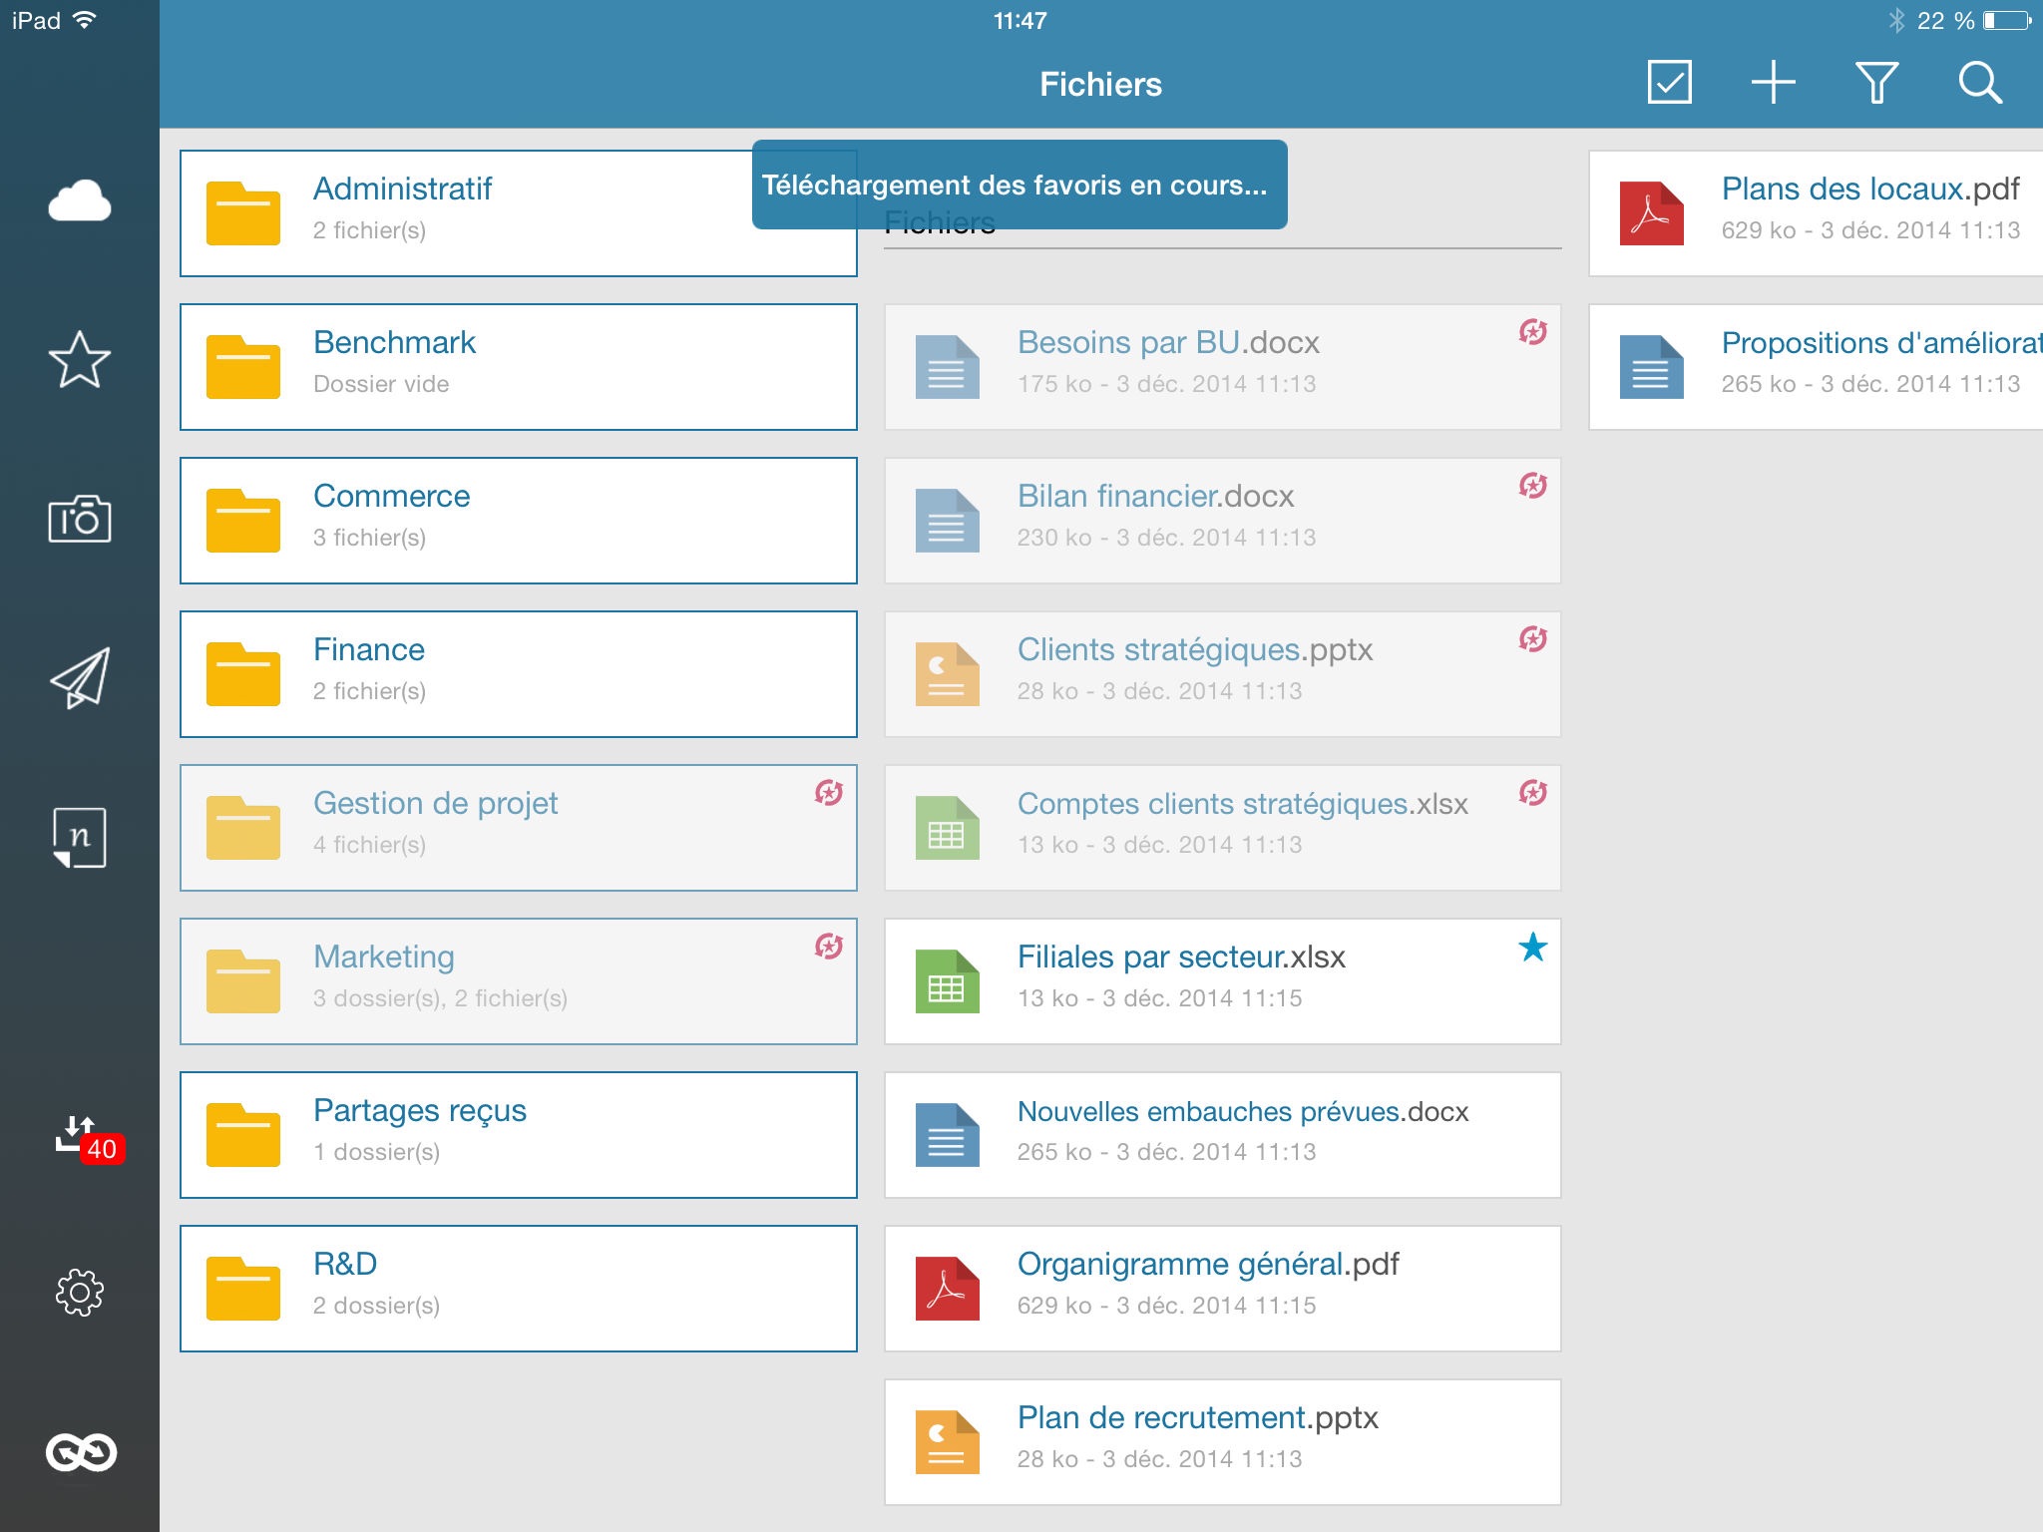The height and width of the screenshot is (1532, 2043).
Task: Open the favorites star in sidebar
Action: pos(80,359)
